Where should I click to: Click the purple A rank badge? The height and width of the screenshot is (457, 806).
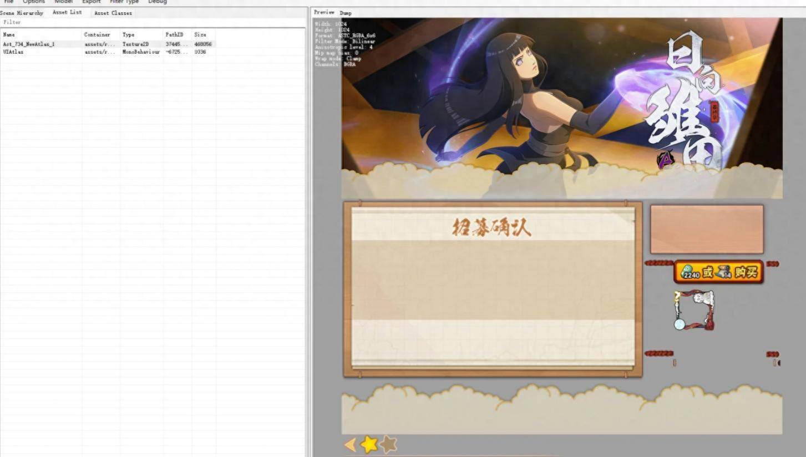[x=665, y=160]
